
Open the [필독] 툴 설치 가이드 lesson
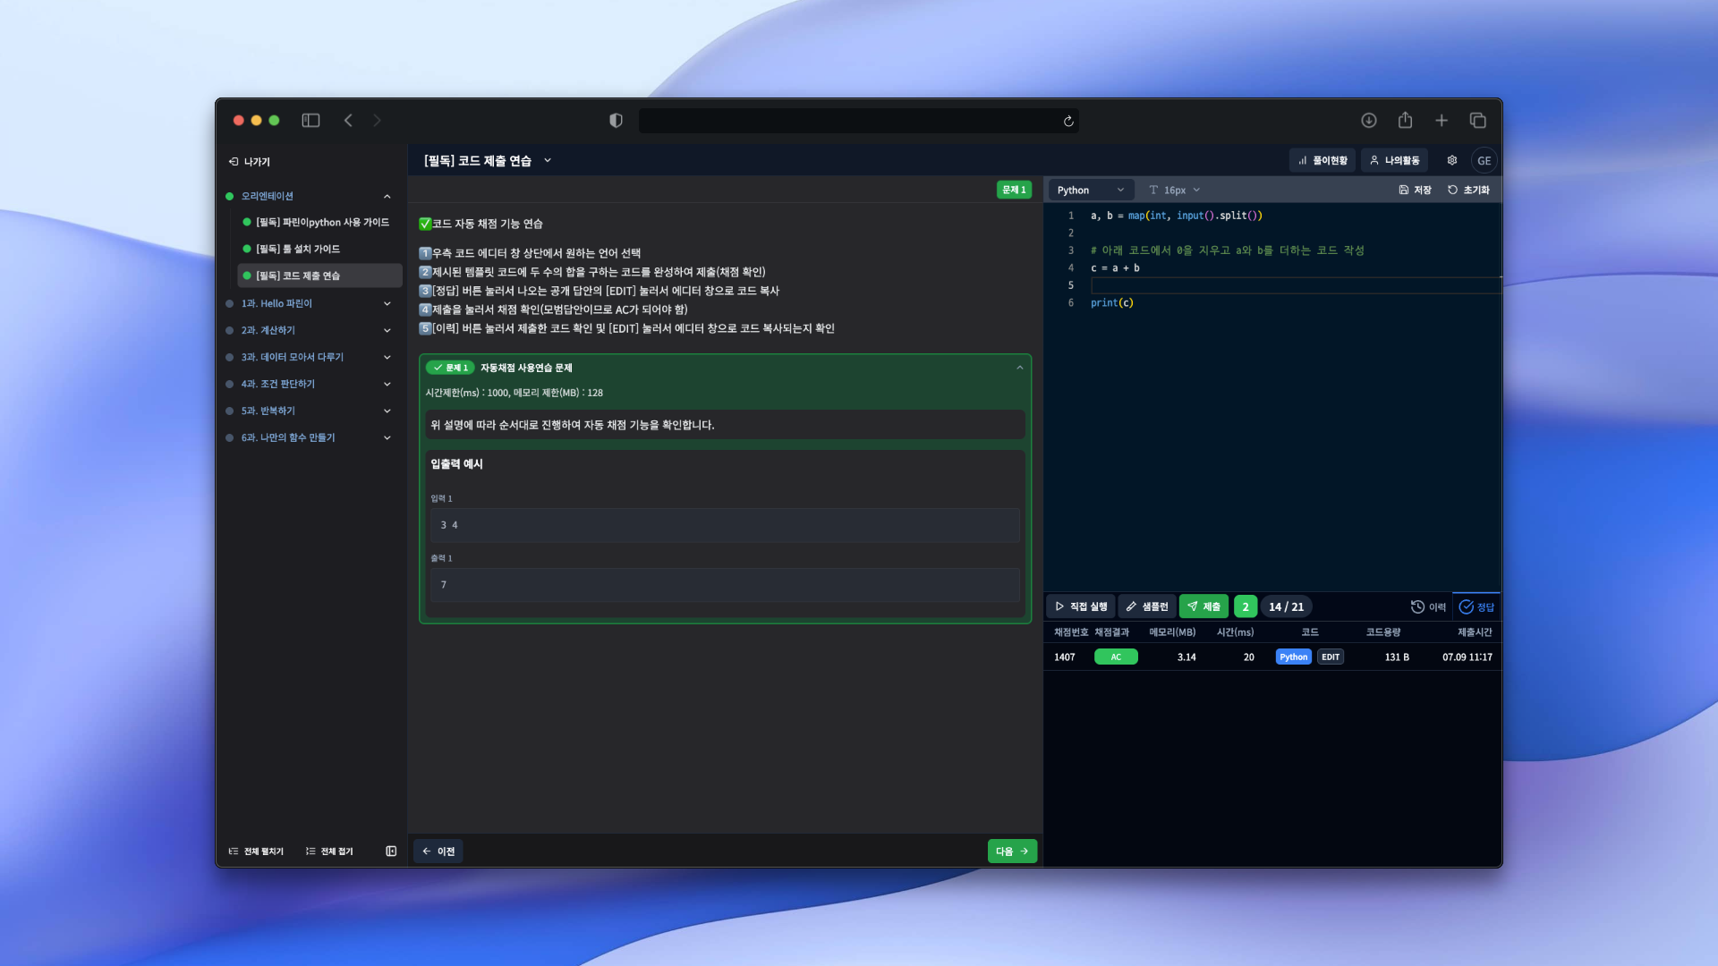(x=298, y=249)
